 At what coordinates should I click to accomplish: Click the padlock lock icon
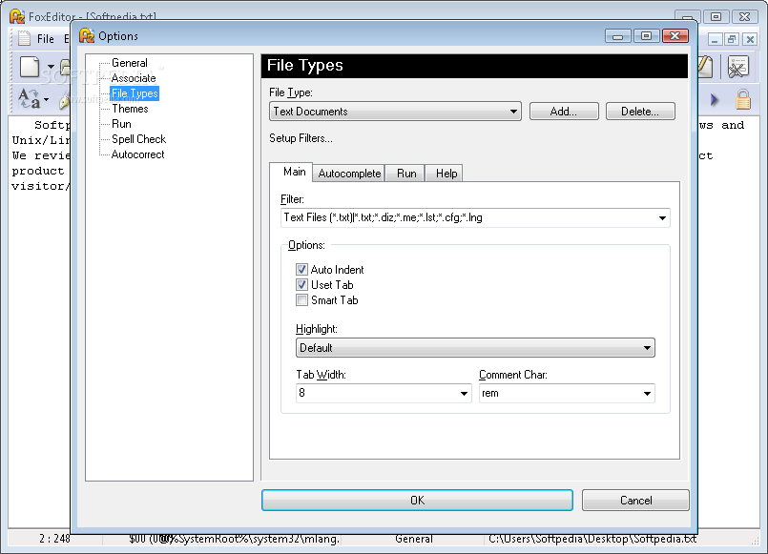(743, 99)
